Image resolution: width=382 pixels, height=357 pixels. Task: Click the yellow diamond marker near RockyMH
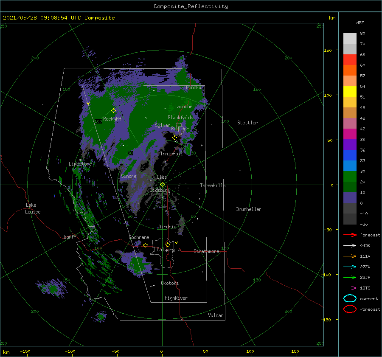(113, 111)
